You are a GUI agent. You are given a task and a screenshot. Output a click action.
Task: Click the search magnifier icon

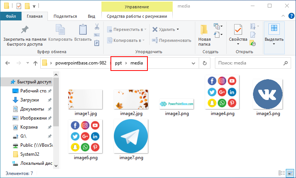pos(285,63)
